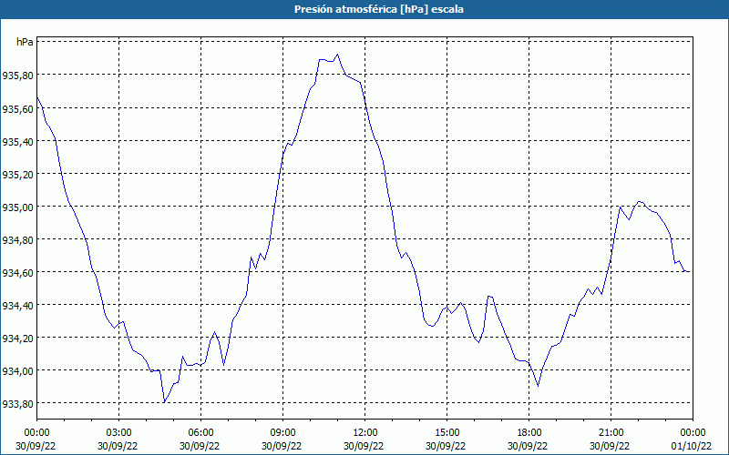This screenshot has width=729, height=455.
Task: Select the 933,80 y-axis label
Action: pos(17,403)
